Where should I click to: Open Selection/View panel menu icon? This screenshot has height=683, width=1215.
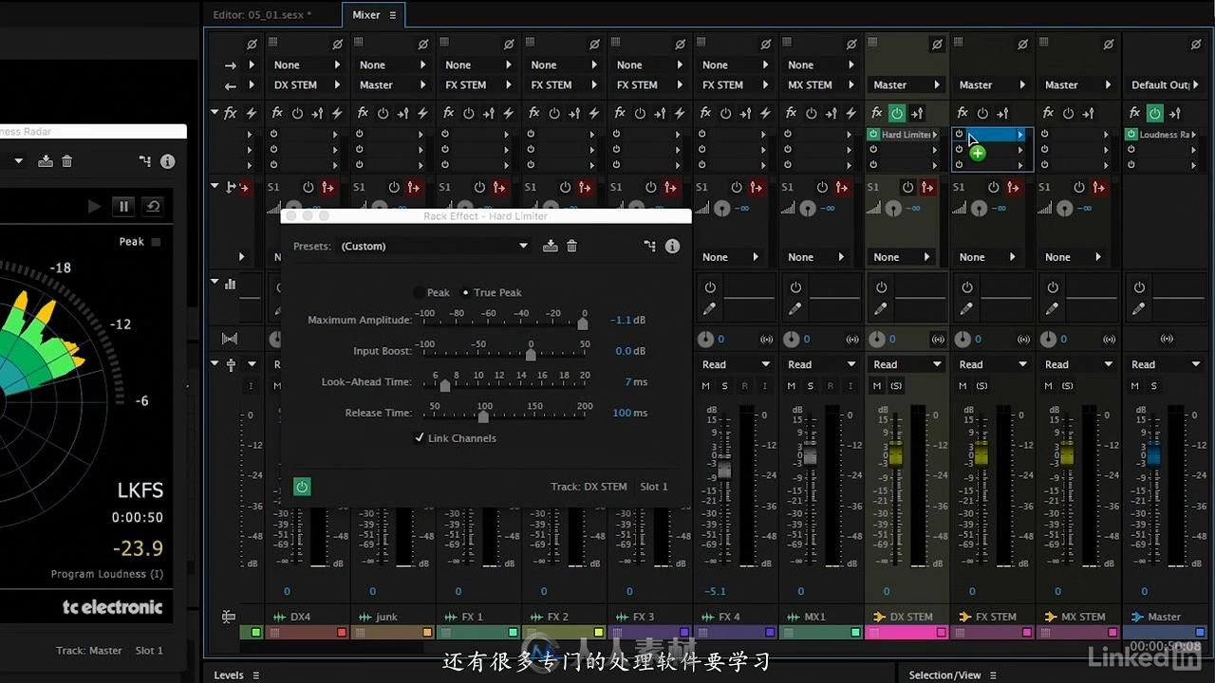pos(992,675)
